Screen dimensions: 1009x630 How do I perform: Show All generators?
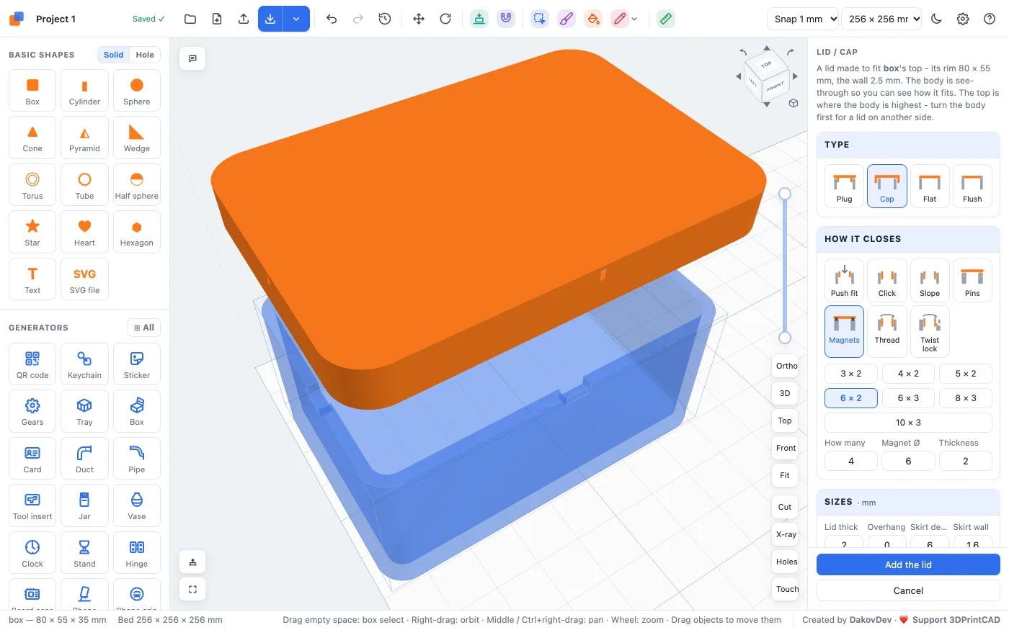tap(144, 328)
